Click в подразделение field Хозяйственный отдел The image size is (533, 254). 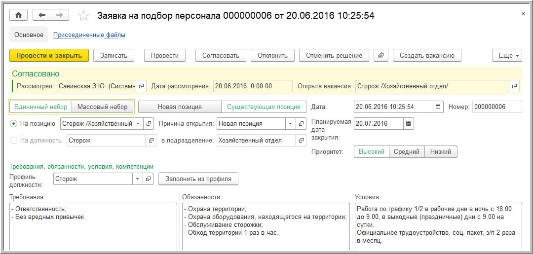(256, 140)
